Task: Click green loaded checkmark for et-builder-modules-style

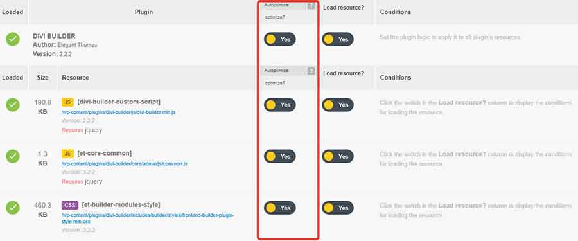Action: point(13,208)
